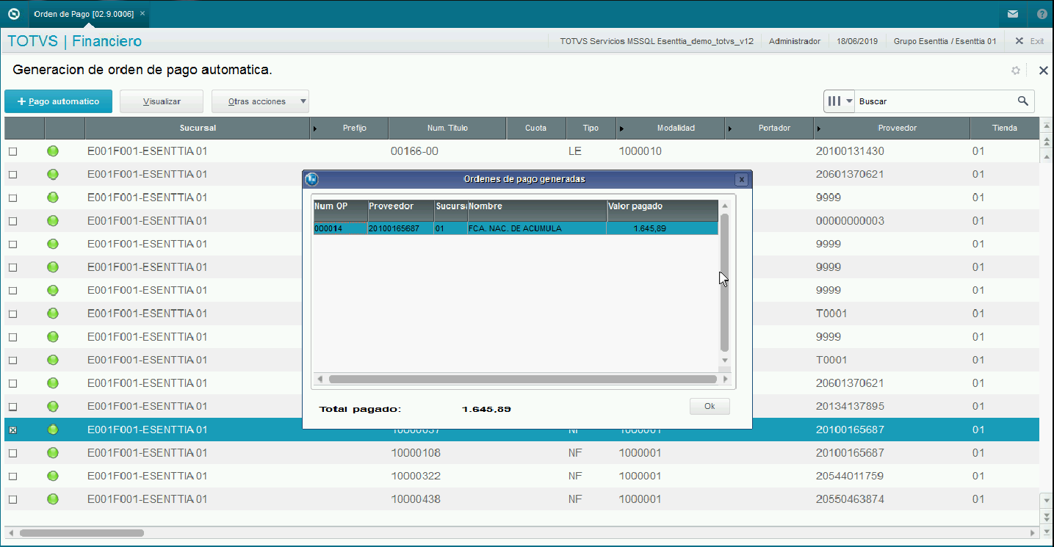This screenshot has width=1054, height=547.
Task: Click the Tienda column header
Action: [x=1004, y=128]
